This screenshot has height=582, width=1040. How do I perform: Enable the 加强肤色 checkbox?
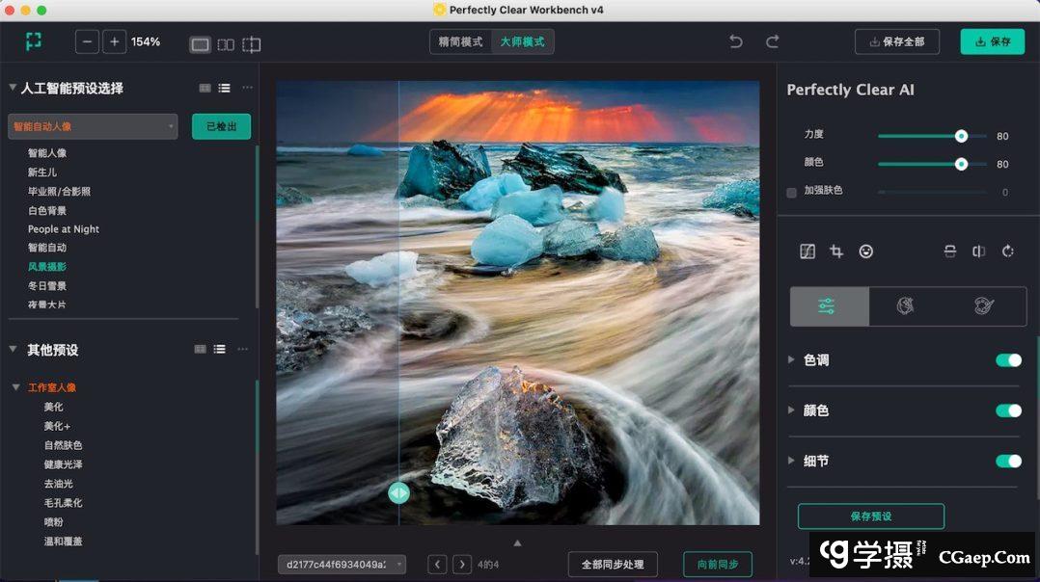point(792,192)
